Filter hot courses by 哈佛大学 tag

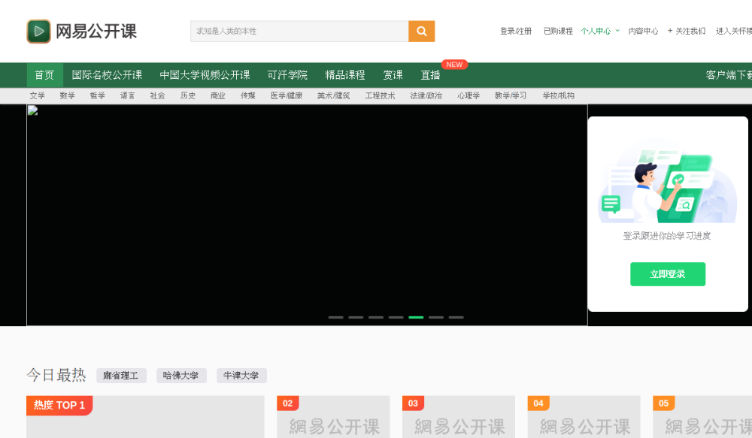tap(181, 376)
